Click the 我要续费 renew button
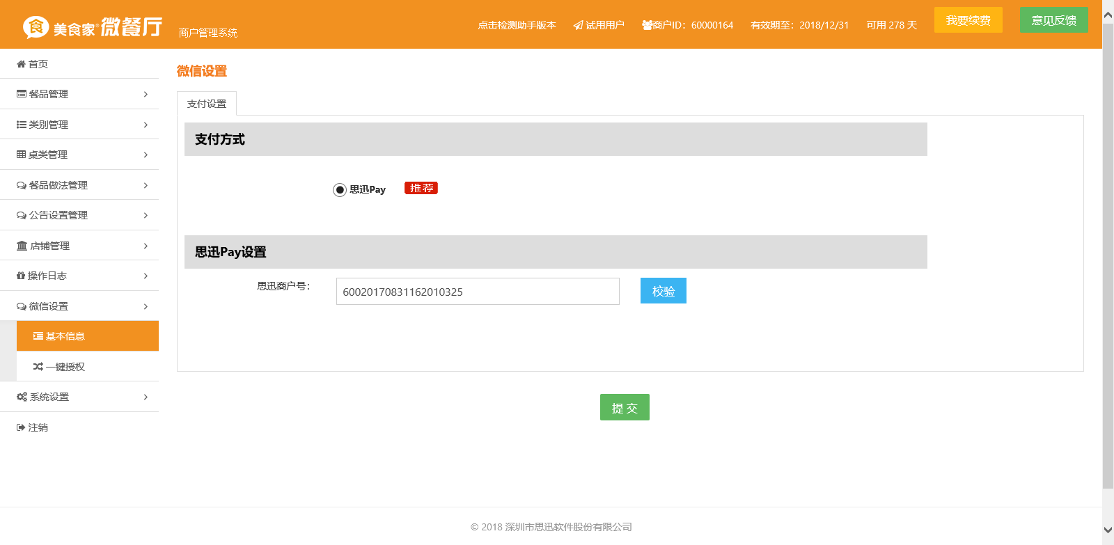Image resolution: width=1114 pixels, height=545 pixels. coord(968,20)
